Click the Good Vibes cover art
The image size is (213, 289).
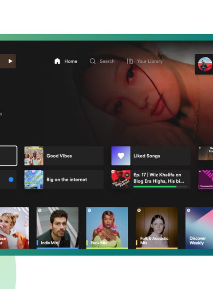tap(34, 156)
